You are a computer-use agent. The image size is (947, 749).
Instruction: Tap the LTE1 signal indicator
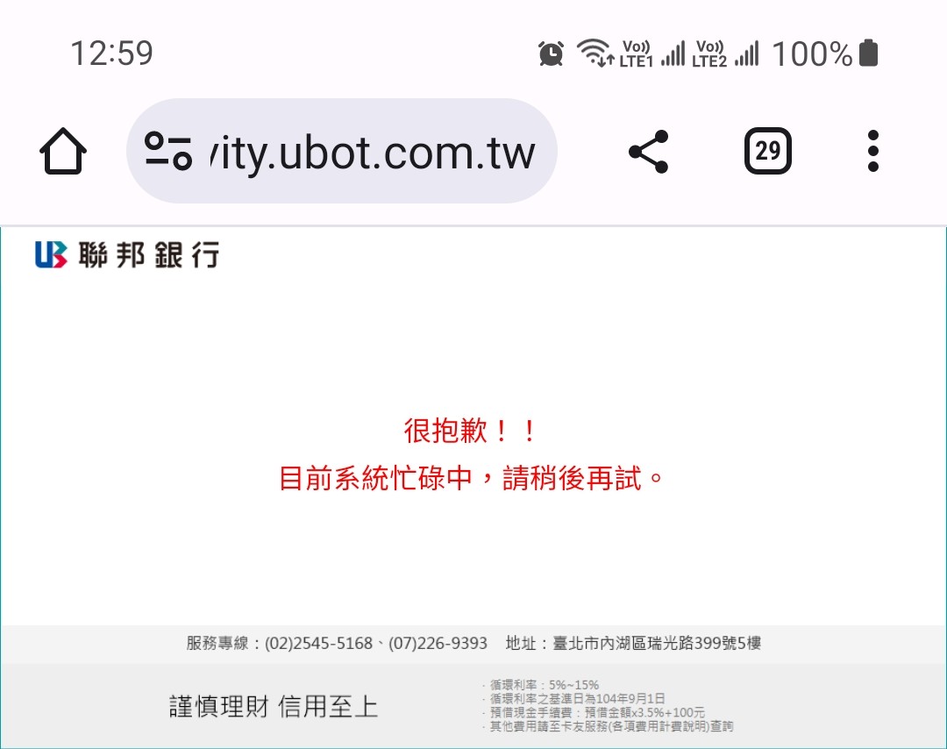pyautogui.click(x=652, y=53)
